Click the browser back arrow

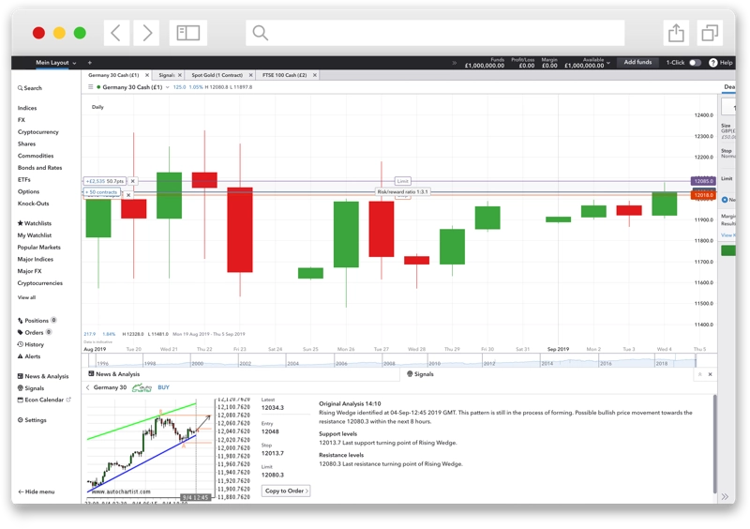click(116, 33)
